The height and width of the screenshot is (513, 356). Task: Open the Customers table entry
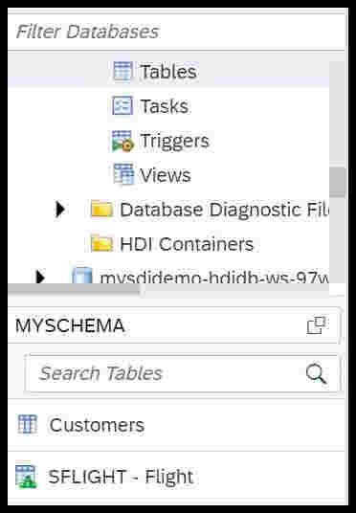[177, 425]
